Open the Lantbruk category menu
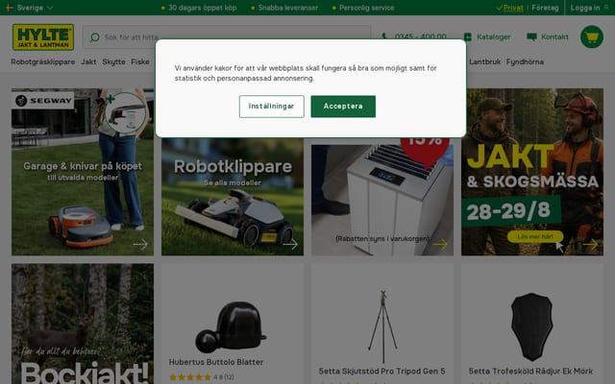The image size is (615, 384). coord(484,61)
